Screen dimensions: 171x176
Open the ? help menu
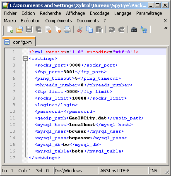(105, 21)
